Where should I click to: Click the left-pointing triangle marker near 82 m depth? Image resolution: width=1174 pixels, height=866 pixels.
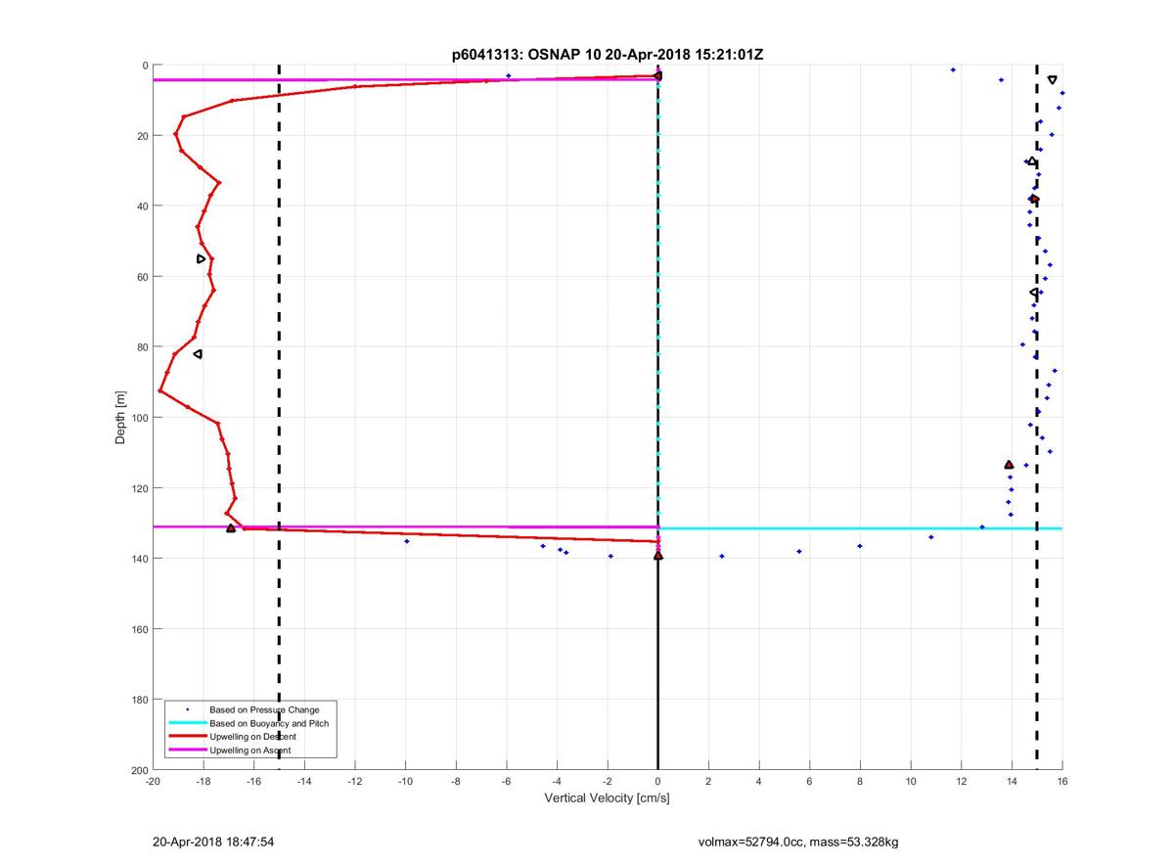198,354
